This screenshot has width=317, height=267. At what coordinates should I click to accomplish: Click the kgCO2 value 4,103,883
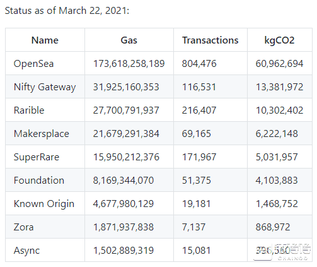277,181
